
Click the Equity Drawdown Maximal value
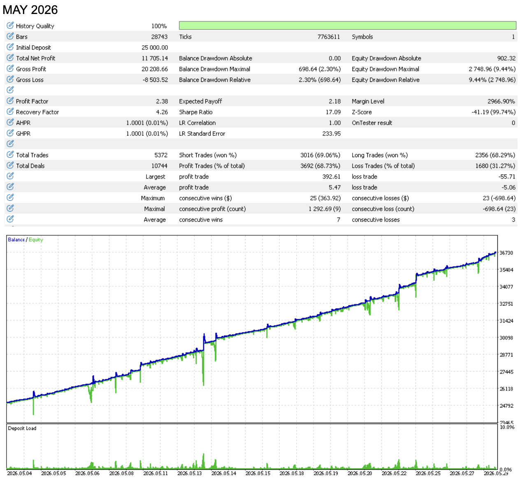(492, 69)
